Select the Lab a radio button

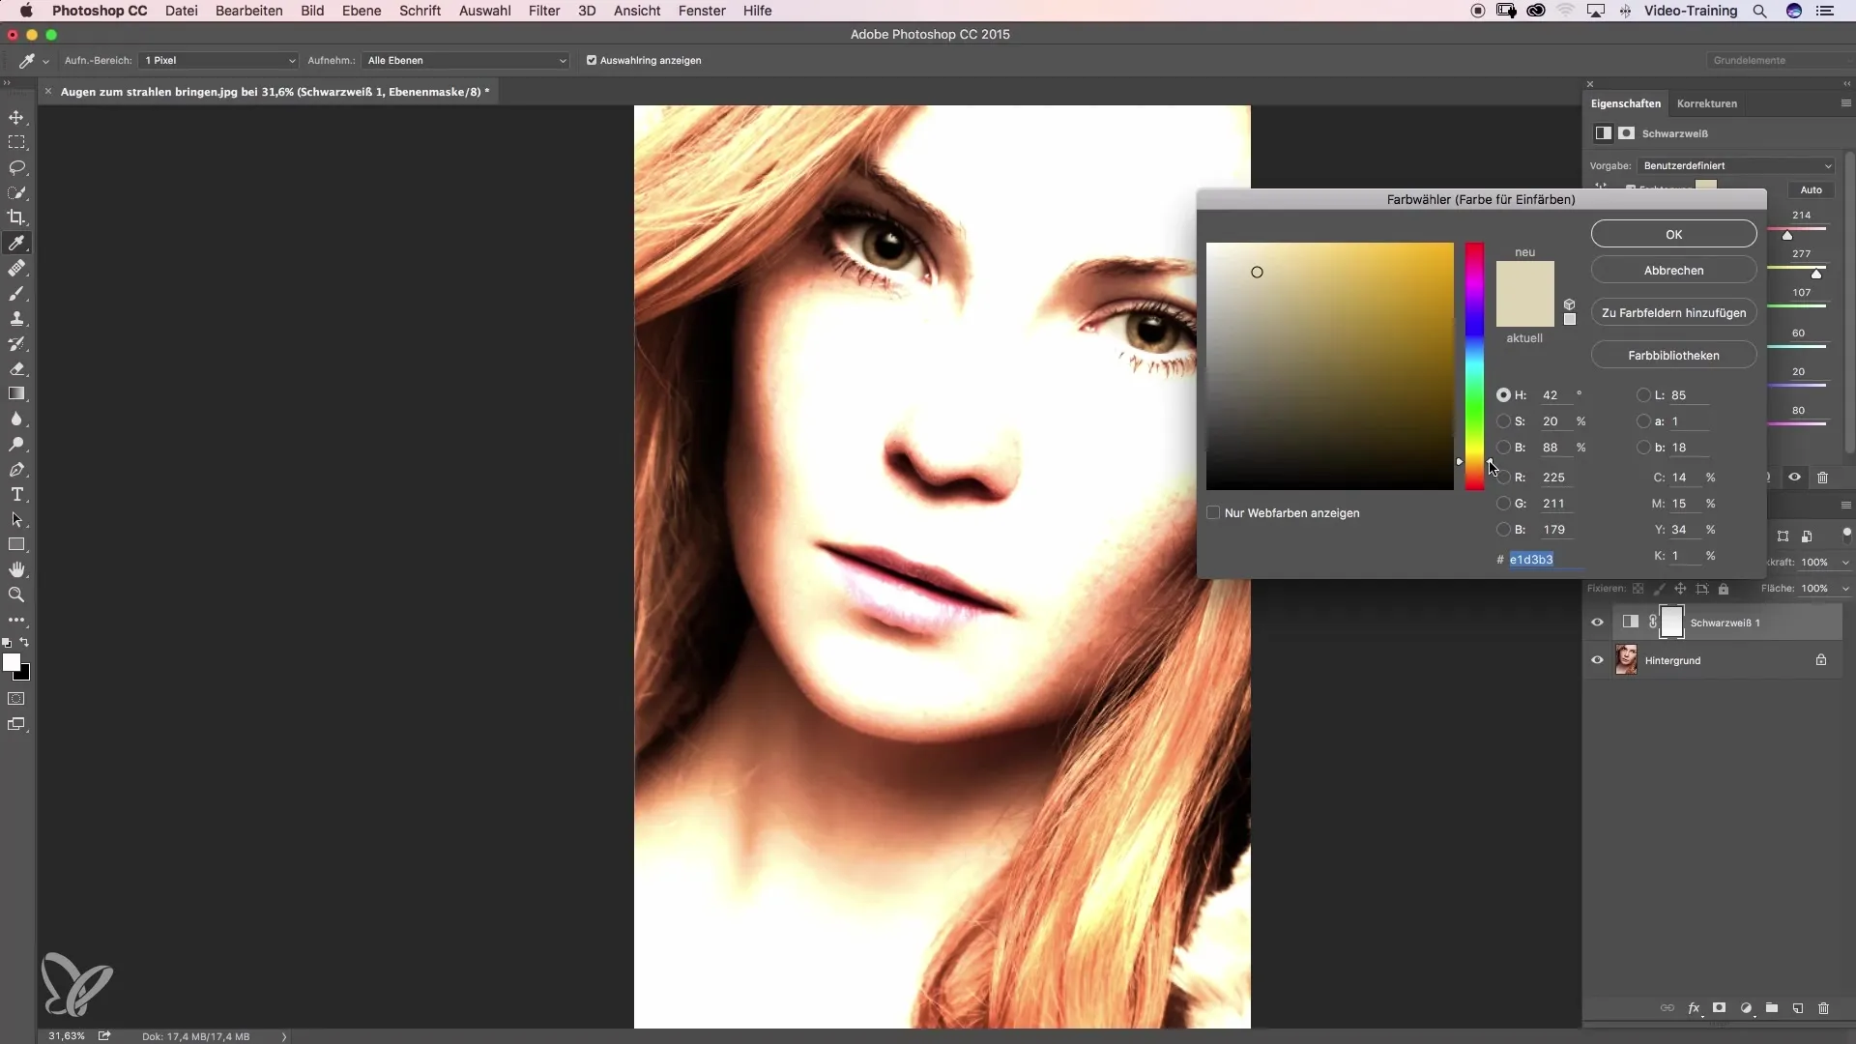(x=1643, y=421)
